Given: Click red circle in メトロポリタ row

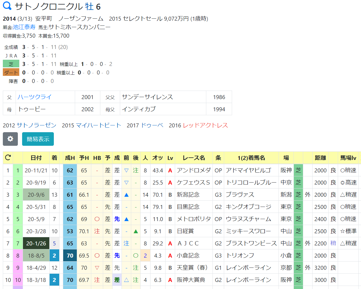Looking at the screenshot, I should click(x=97, y=219).
